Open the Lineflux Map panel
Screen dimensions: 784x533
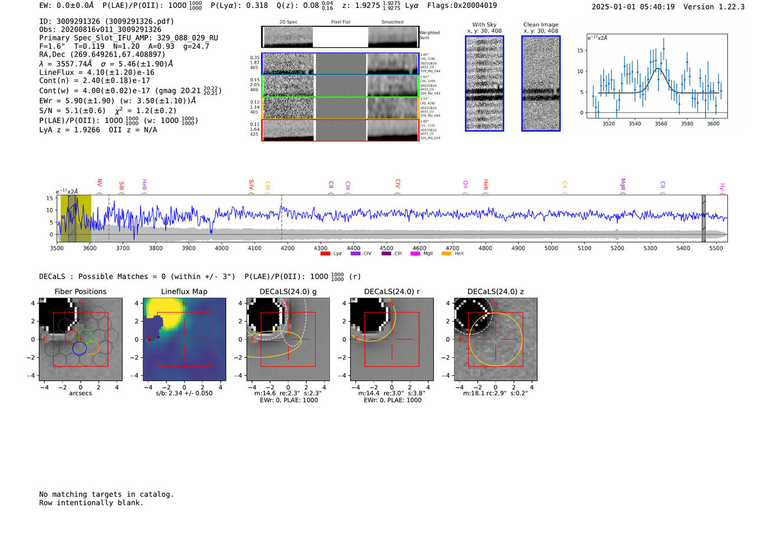[x=184, y=339]
